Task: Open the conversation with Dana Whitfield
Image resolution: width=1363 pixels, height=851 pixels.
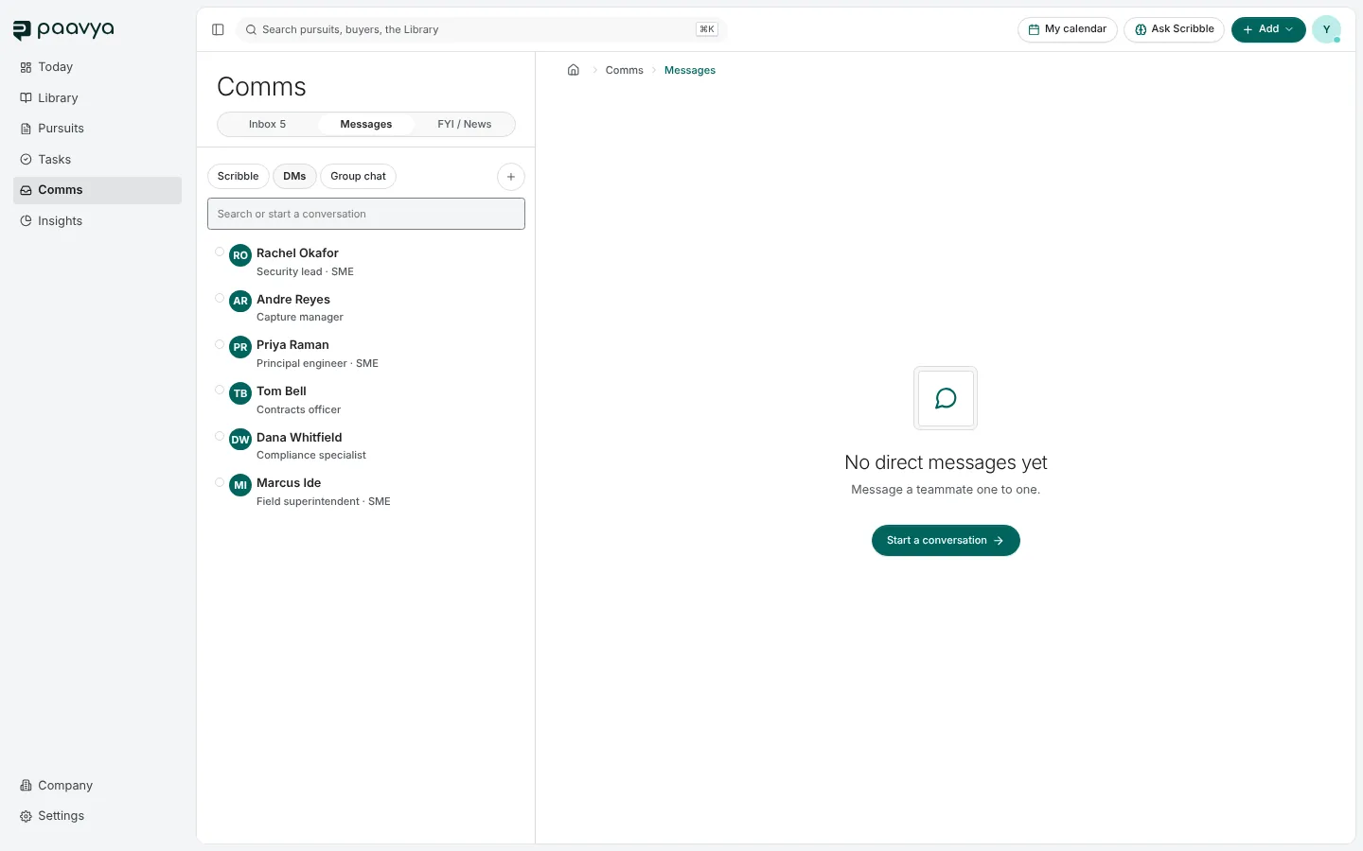Action: [366, 446]
